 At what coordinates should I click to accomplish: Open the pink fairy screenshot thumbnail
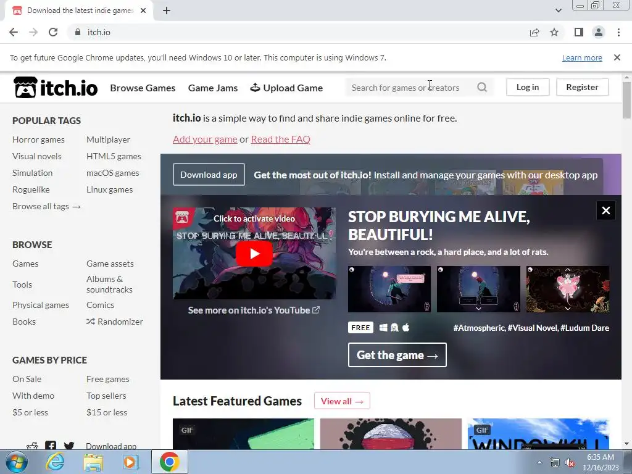(x=568, y=289)
